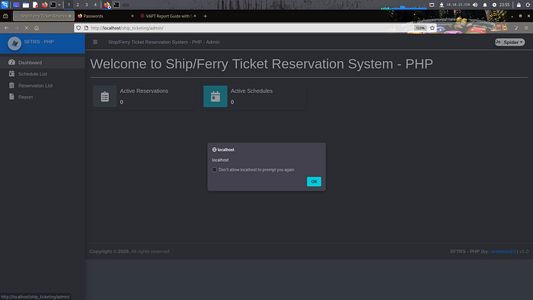This screenshot has height=300, width=533.
Task: Click the page info icon in the address bar
Action: click(86, 28)
